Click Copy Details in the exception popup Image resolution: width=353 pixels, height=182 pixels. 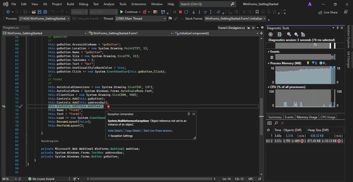[x=133, y=131]
